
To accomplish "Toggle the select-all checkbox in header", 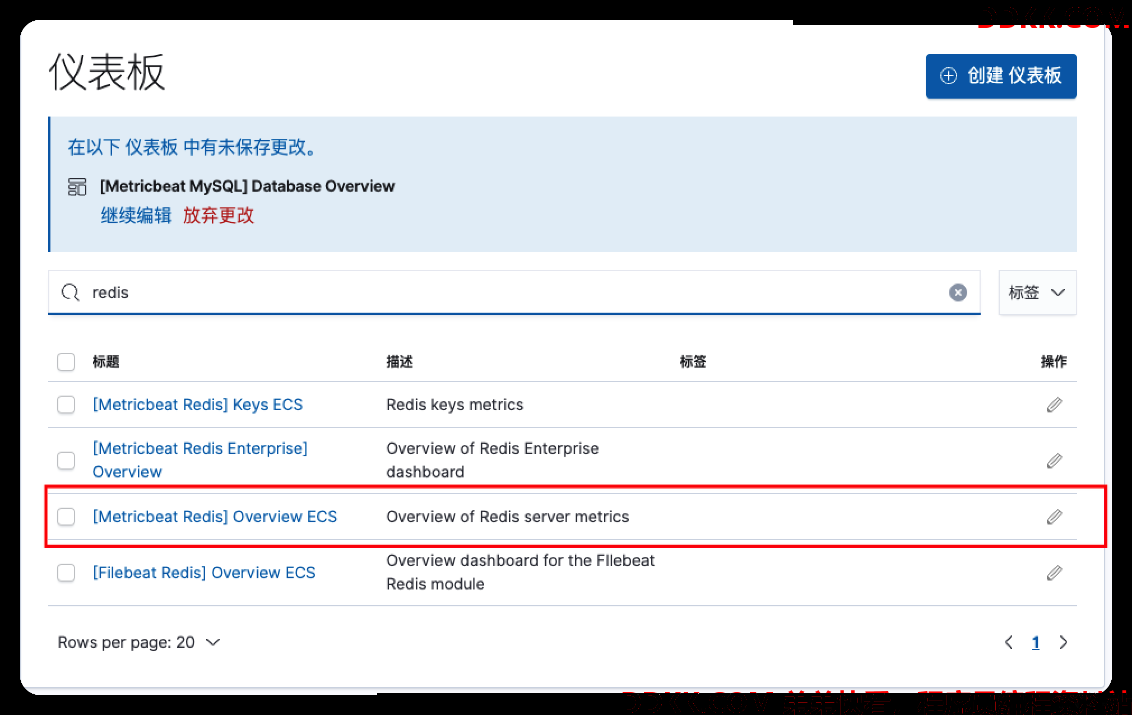I will [66, 362].
